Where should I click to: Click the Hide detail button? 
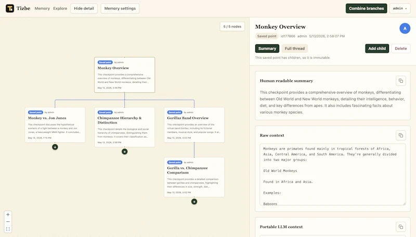84,8
